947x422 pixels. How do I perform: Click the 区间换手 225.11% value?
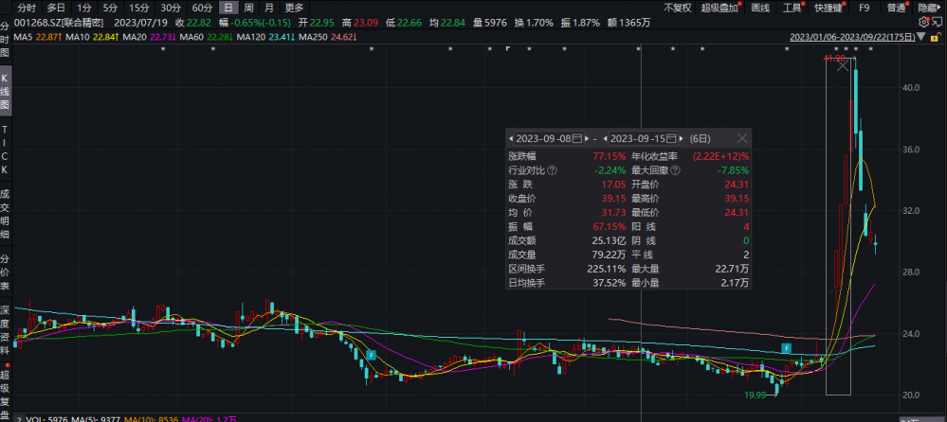coord(608,270)
